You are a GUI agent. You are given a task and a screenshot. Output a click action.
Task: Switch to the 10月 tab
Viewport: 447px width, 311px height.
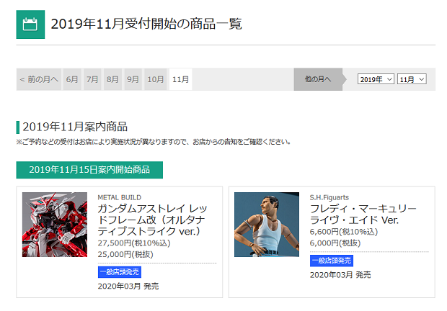pyautogui.click(x=155, y=79)
